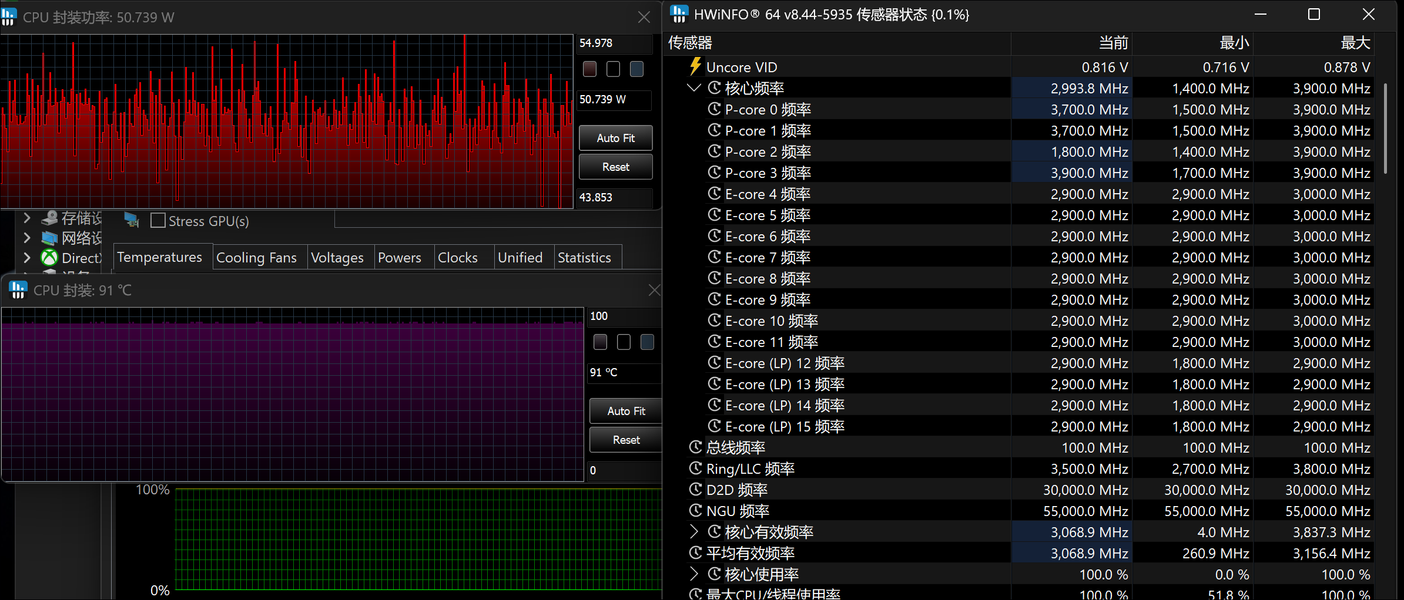This screenshot has height=600, width=1404.
Task: Click the monitor icon left of Stress GPU(s)
Action: pyautogui.click(x=132, y=221)
